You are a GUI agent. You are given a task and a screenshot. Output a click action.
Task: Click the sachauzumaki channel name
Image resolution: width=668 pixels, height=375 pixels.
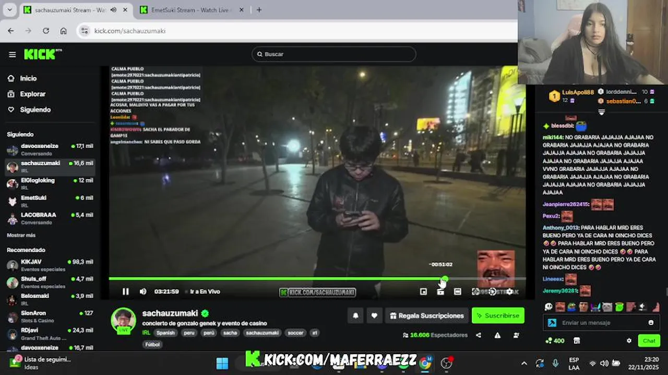click(170, 314)
